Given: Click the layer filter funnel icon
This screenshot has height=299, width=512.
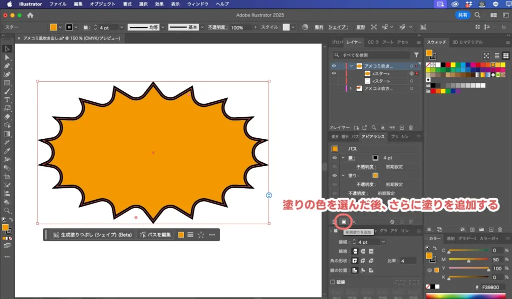Looking at the screenshot, I should pyautogui.click(x=416, y=55).
